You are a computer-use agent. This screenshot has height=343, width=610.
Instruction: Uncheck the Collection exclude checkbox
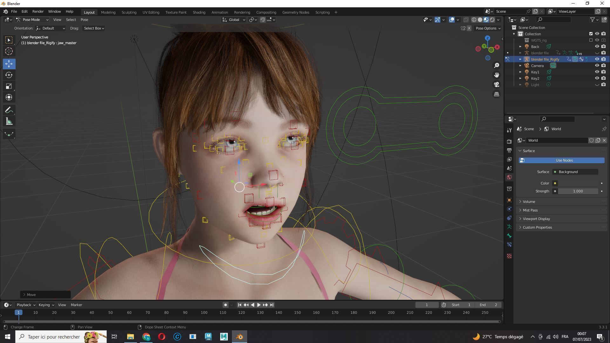[591, 34]
